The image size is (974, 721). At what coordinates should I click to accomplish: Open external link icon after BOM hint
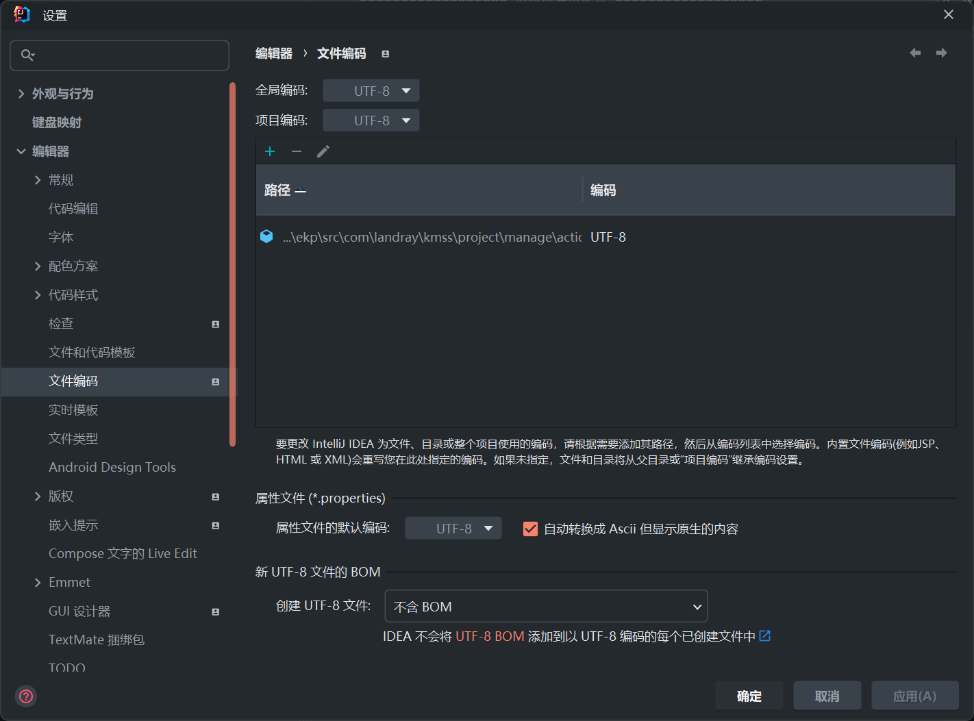(765, 636)
